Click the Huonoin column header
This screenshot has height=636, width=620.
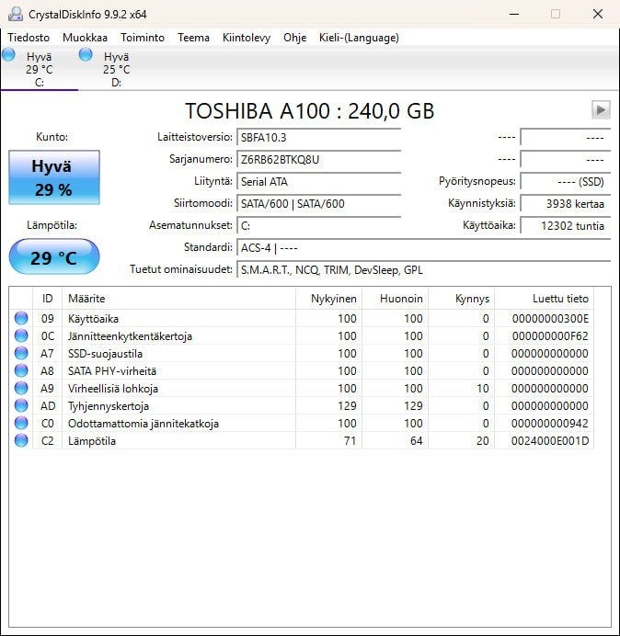coord(395,299)
